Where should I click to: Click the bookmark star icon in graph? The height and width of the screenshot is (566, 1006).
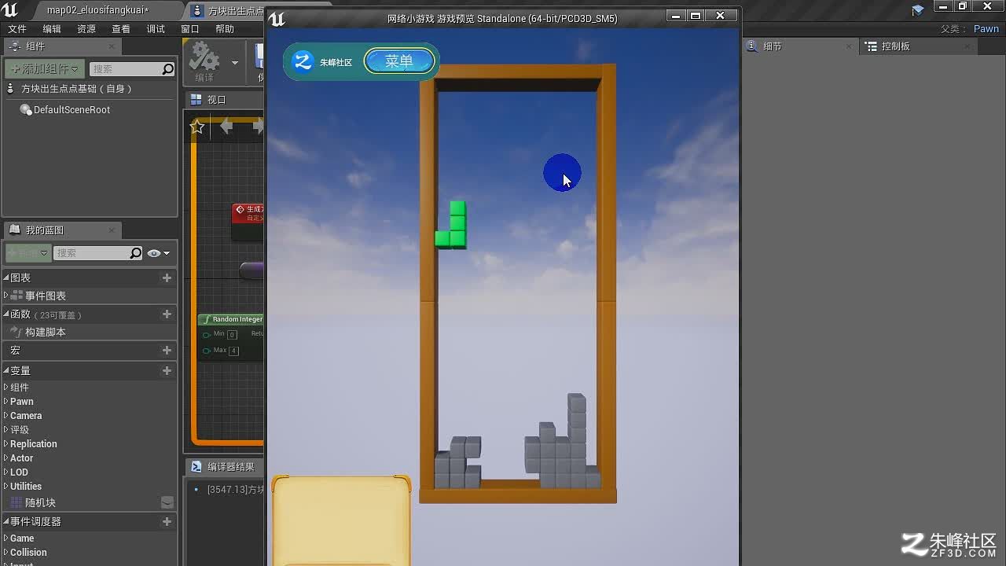pos(197,127)
